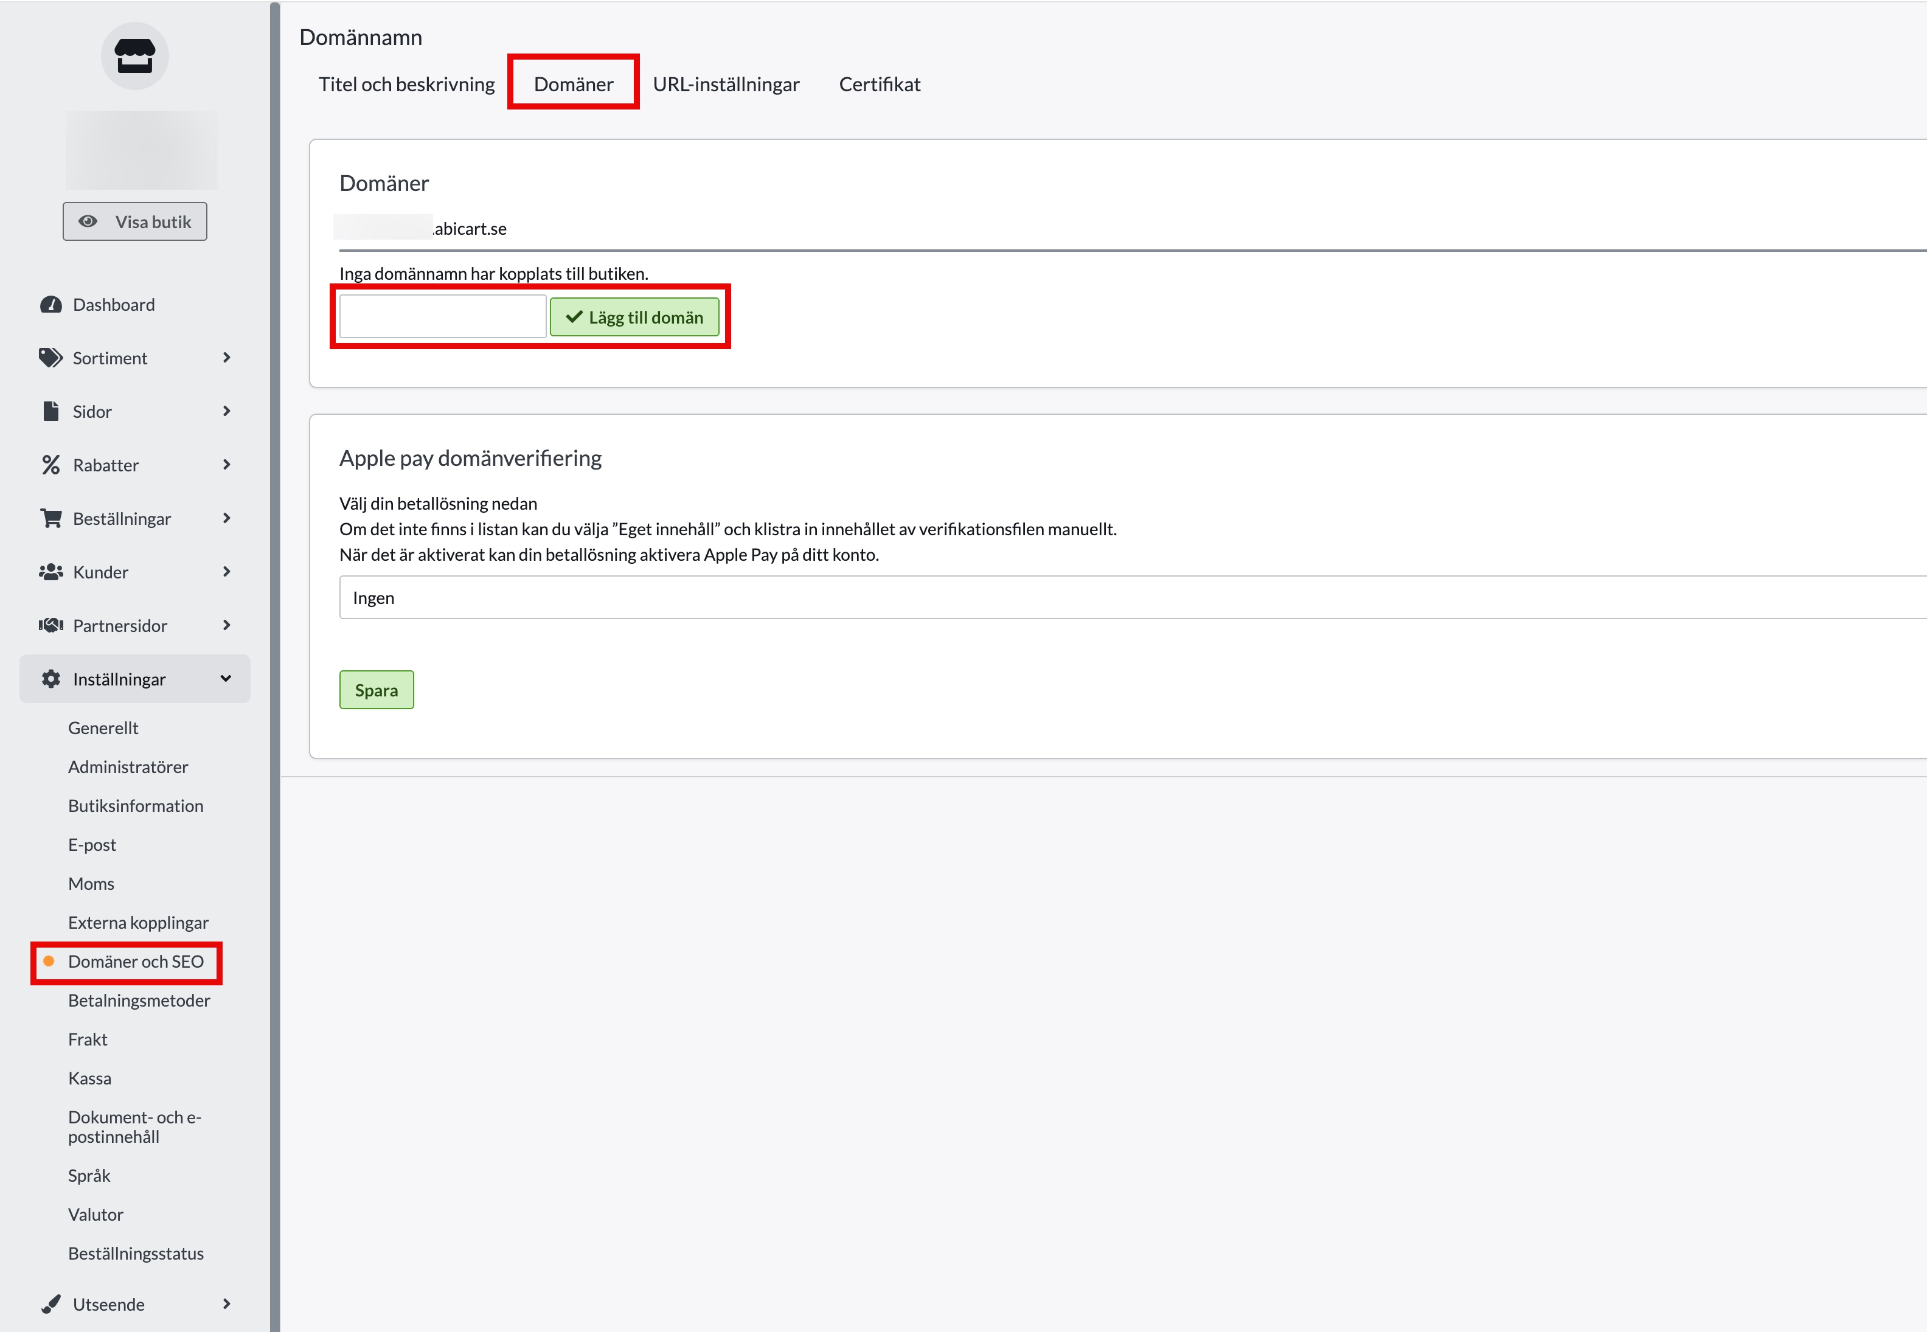Screen dimensions: 1927x1332
Task: Click the Rabatter percent icon
Action: (x=51, y=465)
